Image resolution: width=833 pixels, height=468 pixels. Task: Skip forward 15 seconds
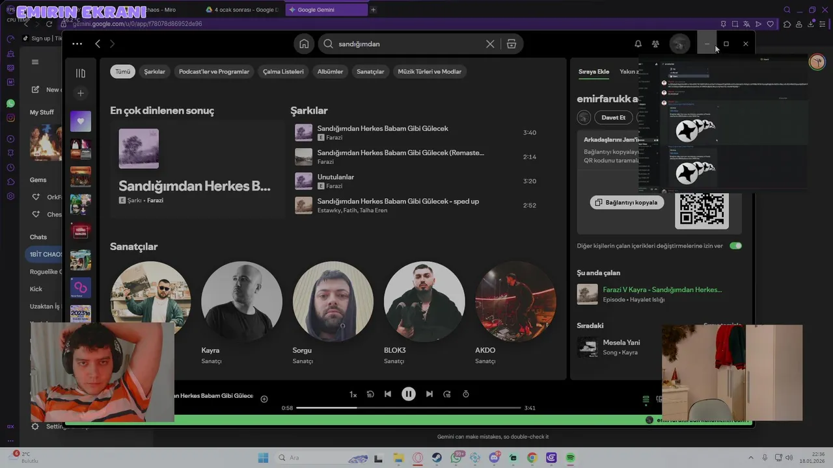point(447,394)
